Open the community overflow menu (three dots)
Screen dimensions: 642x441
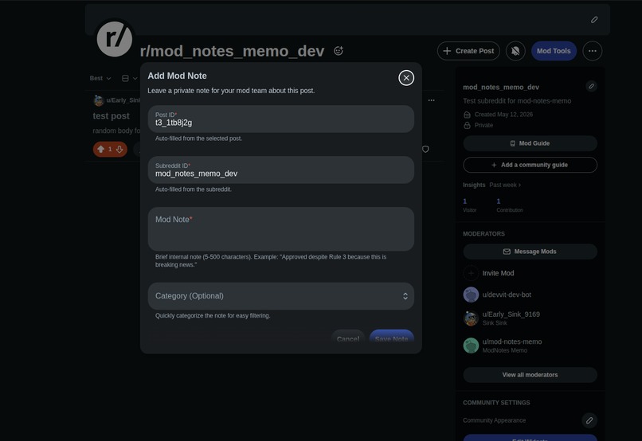click(592, 51)
